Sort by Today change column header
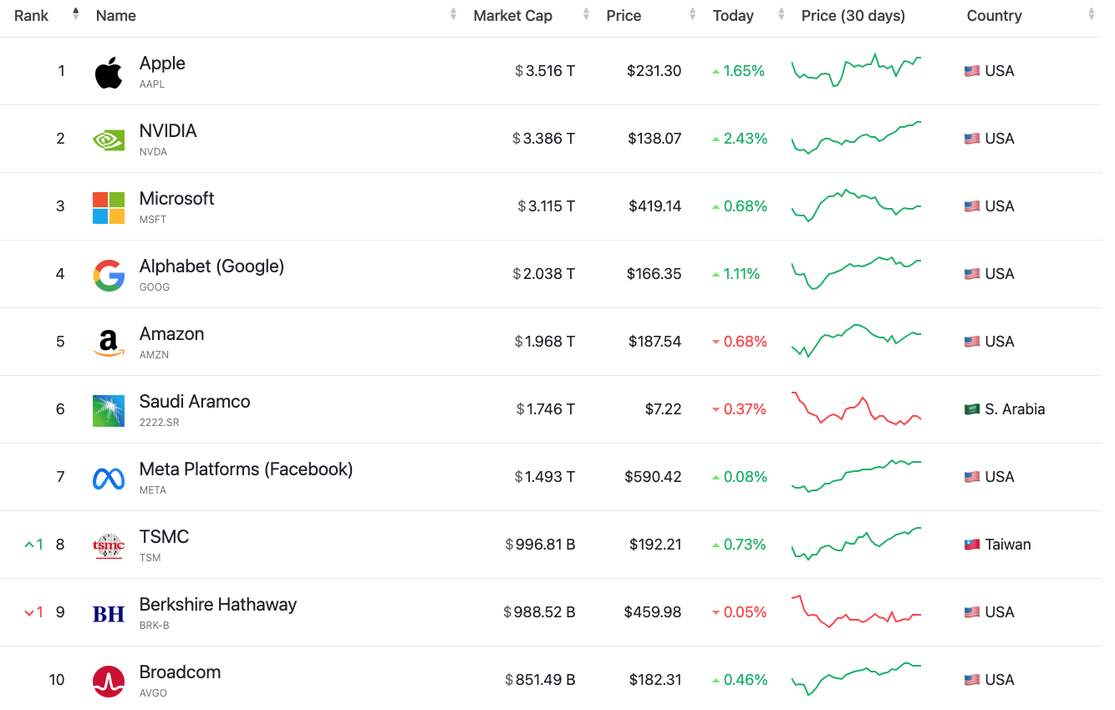The width and height of the screenshot is (1115, 710). tap(733, 16)
